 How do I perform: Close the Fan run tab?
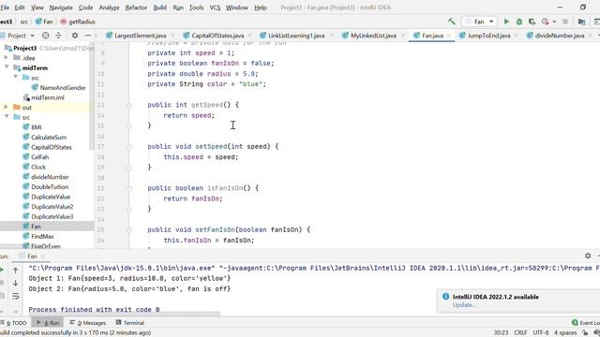click(x=42, y=256)
